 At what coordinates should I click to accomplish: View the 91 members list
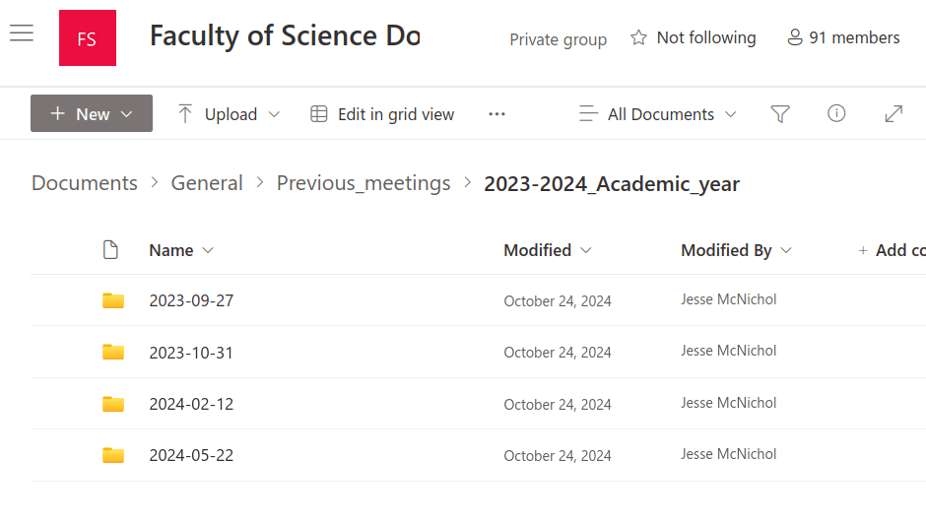tap(844, 38)
